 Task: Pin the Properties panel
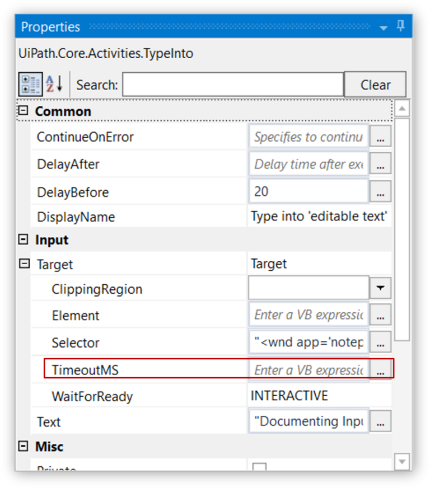[400, 26]
